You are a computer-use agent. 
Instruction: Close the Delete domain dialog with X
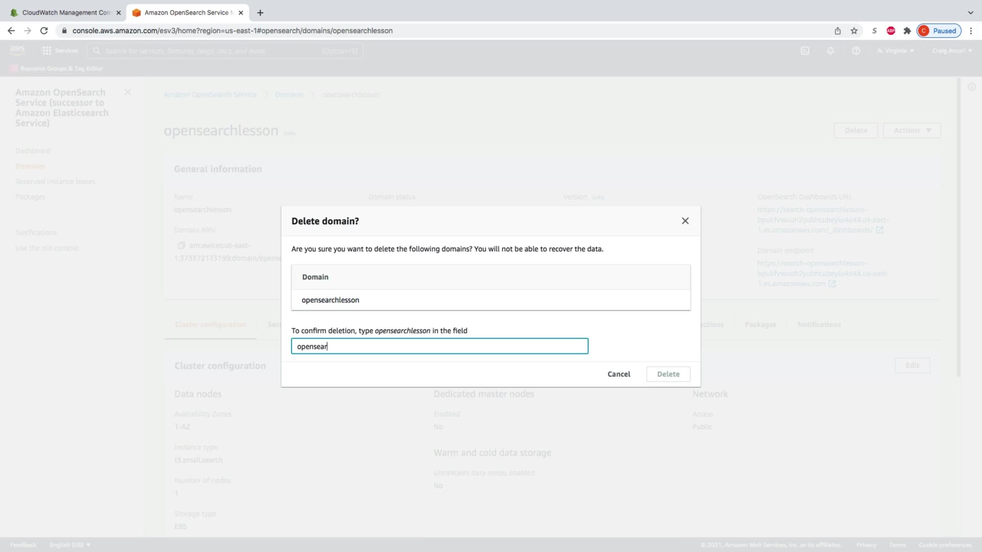tap(685, 221)
